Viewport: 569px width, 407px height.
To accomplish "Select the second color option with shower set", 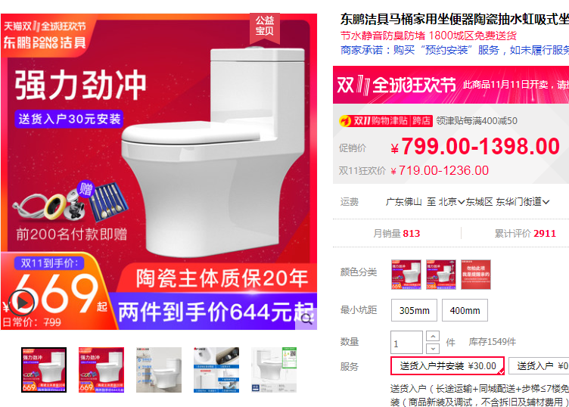I will pos(441,275).
